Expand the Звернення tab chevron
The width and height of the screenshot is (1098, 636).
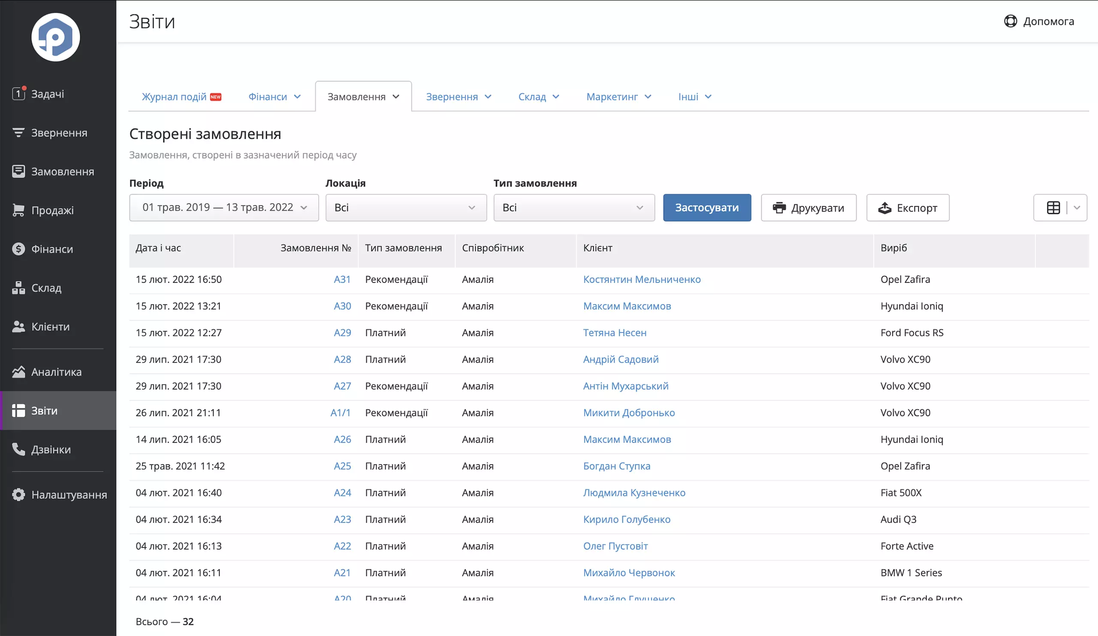(x=488, y=96)
